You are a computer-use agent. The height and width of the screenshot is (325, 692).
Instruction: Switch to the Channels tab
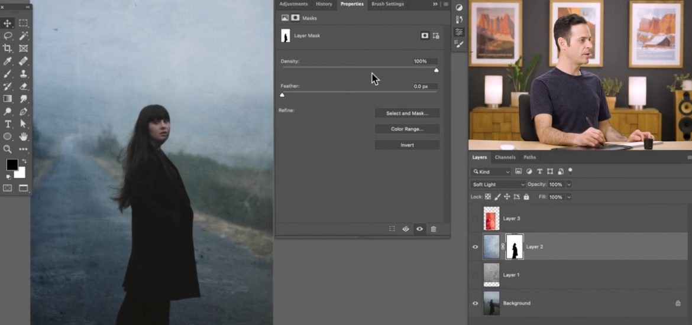[505, 157]
